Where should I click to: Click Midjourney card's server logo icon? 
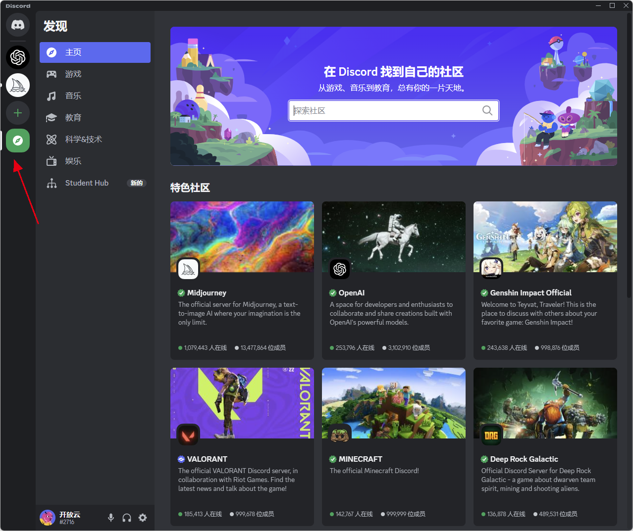pyautogui.click(x=188, y=269)
